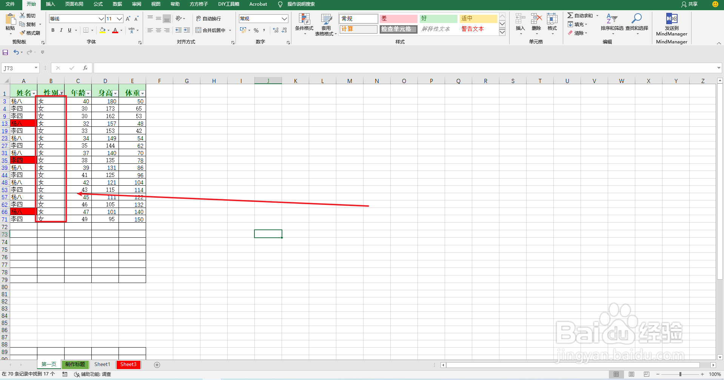Image resolution: width=724 pixels, height=380 pixels.
Task: Apply the fill color swatch button
Action: click(102, 30)
